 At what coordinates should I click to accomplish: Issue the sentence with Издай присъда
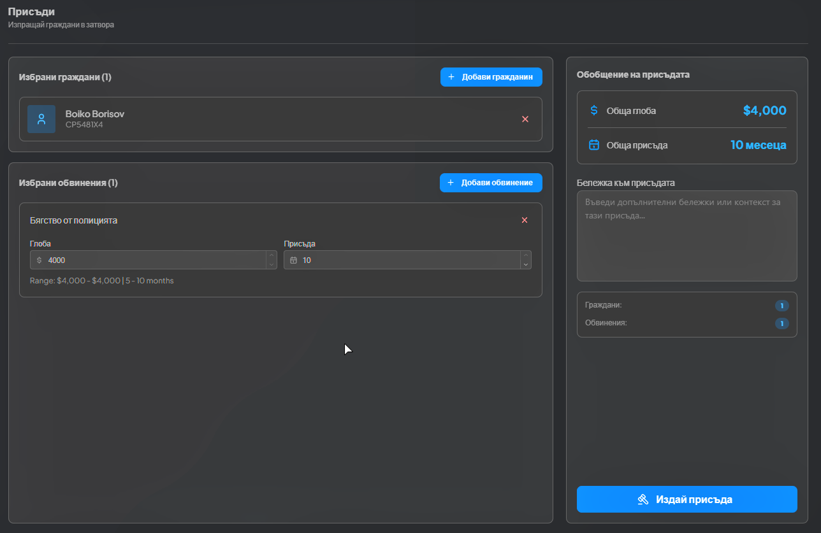tap(687, 499)
